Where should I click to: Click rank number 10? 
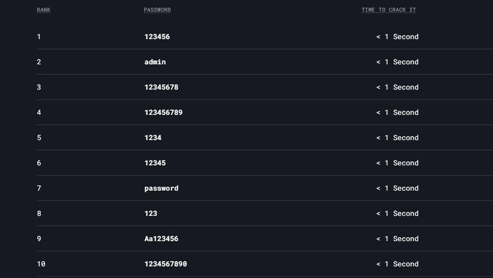[41, 264]
